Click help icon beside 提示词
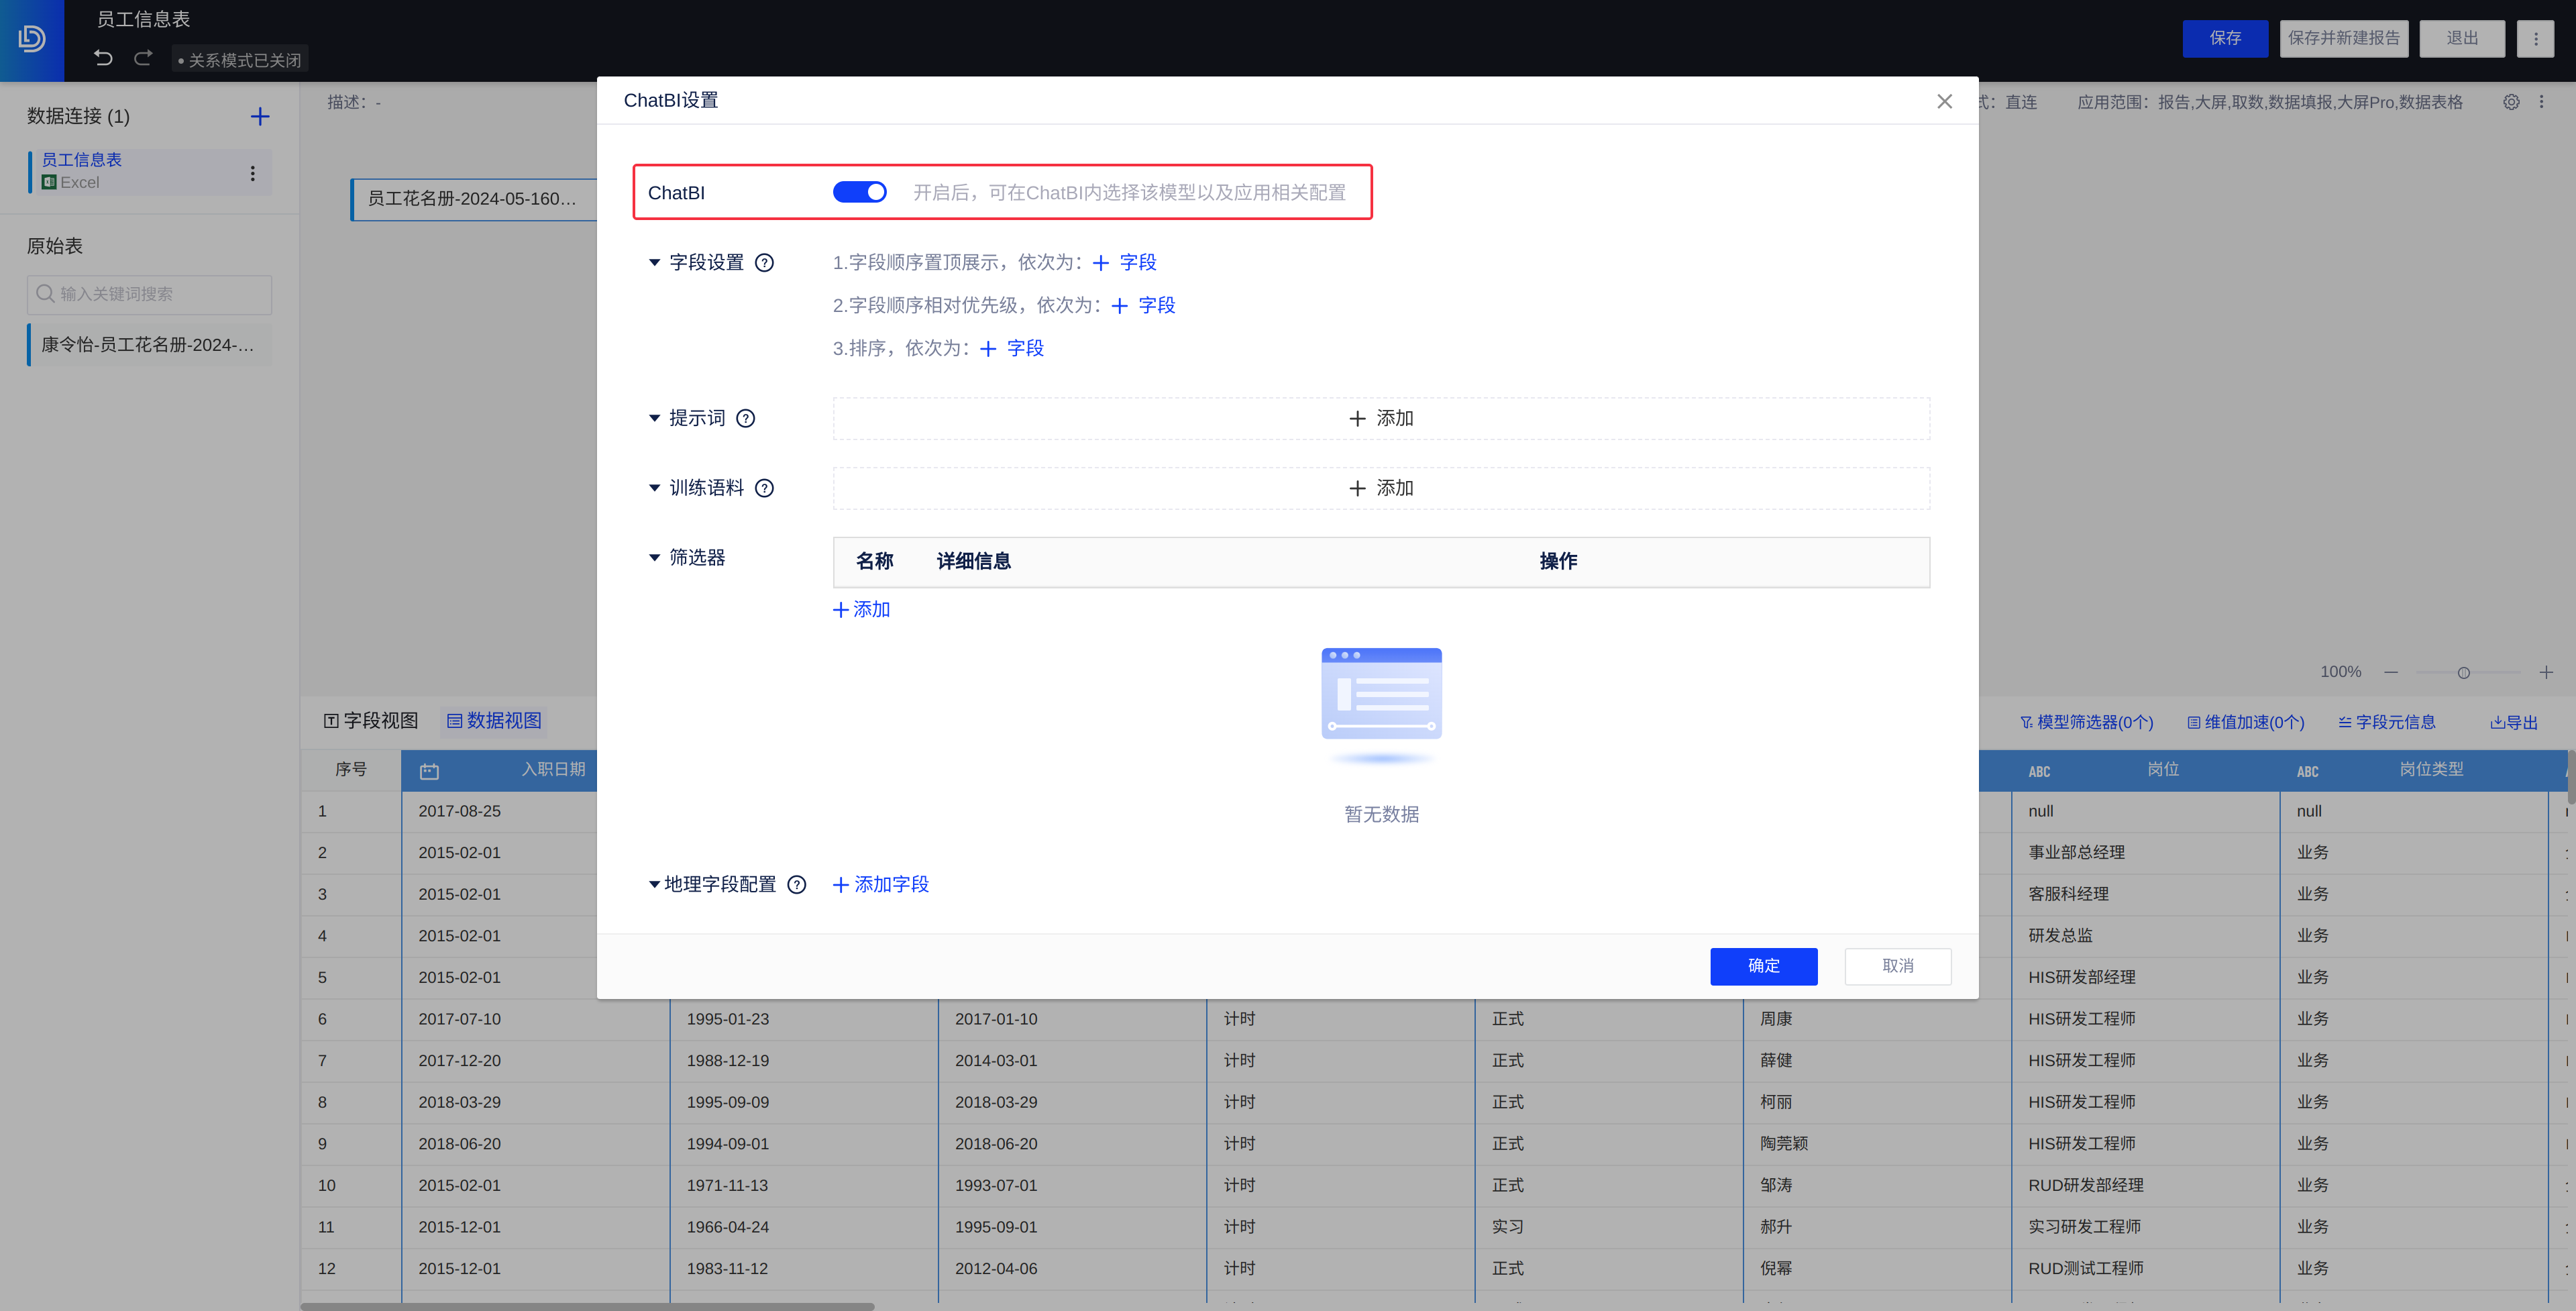 (x=745, y=418)
